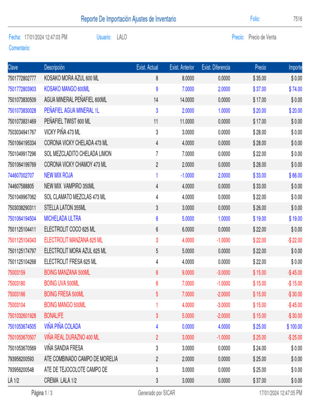Screen dimensions: 310x413
Task: Select 'SOL MEZCLADITO CHELADA LIMON' description
Action: (78, 154)
